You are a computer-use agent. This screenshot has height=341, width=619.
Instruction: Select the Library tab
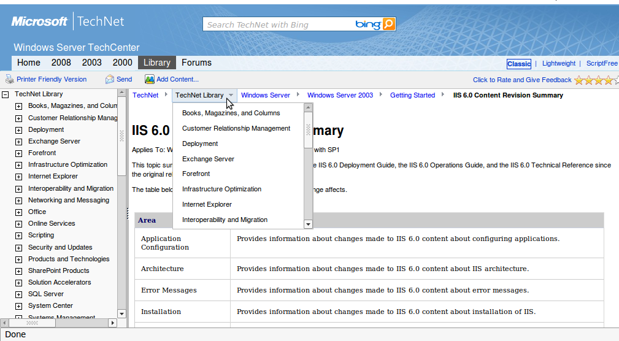pos(156,63)
